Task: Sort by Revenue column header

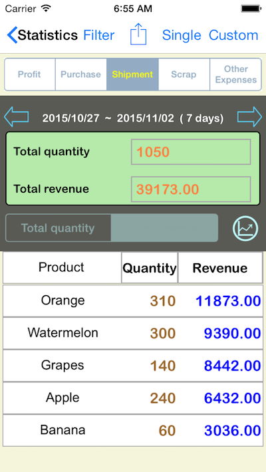Action: [220, 268]
